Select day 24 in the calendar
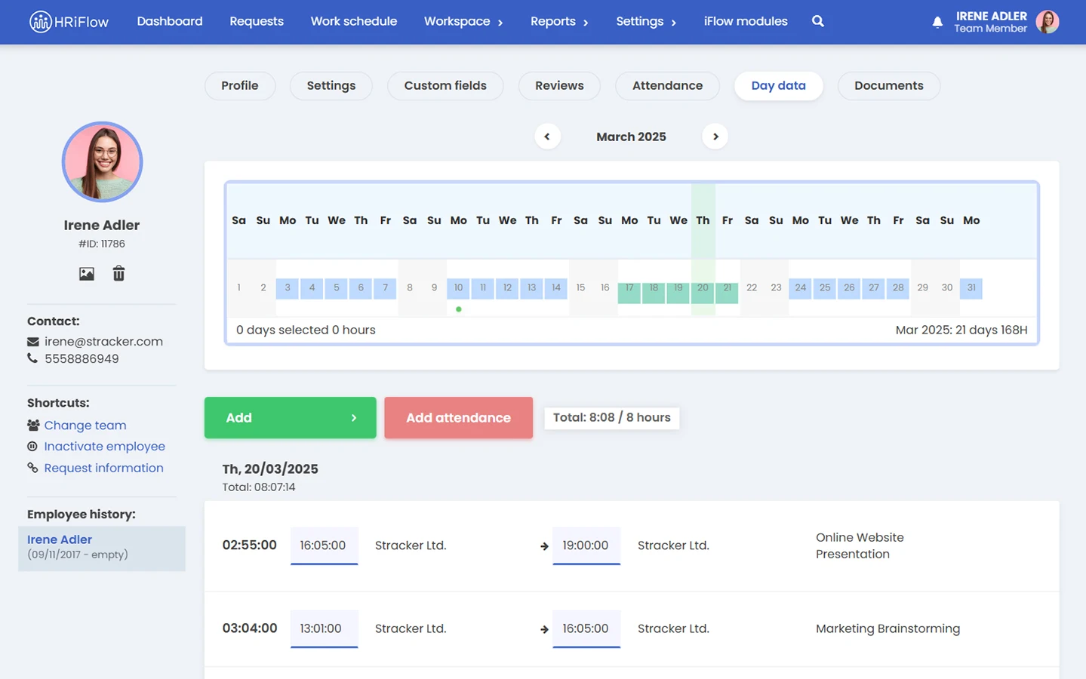 [800, 287]
